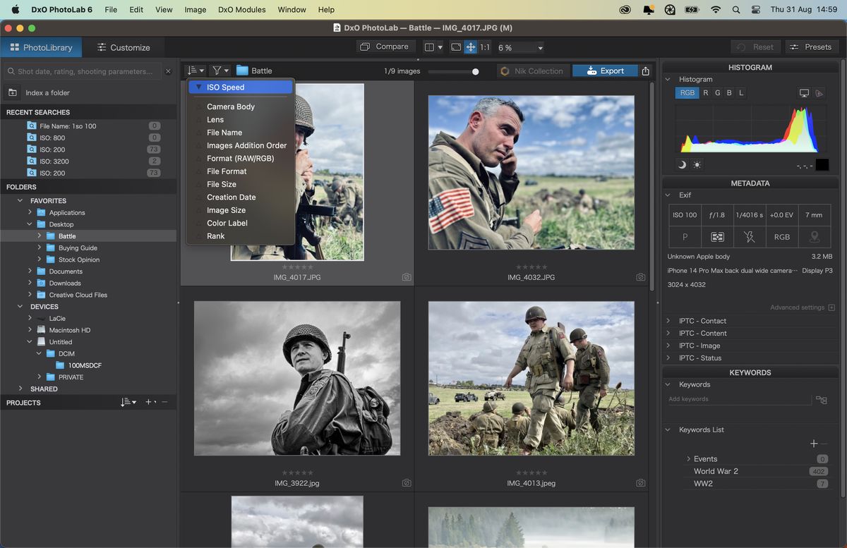Click the Export button
847x548 pixels.
pyautogui.click(x=604, y=71)
